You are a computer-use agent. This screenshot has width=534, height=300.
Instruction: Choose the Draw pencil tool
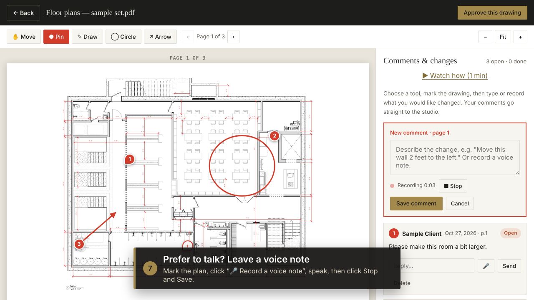click(x=87, y=37)
